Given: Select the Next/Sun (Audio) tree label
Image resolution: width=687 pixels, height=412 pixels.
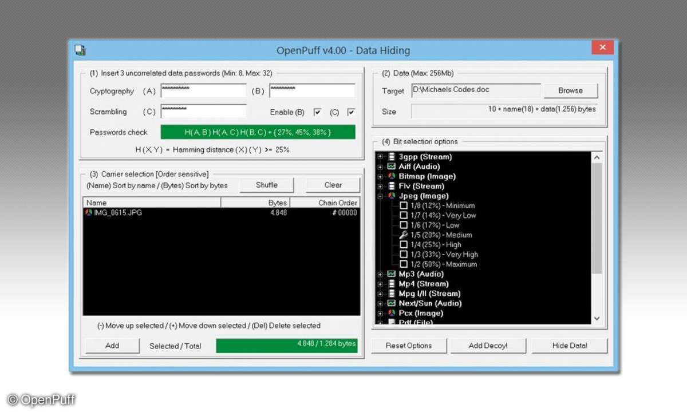Looking at the screenshot, I should pos(430,303).
